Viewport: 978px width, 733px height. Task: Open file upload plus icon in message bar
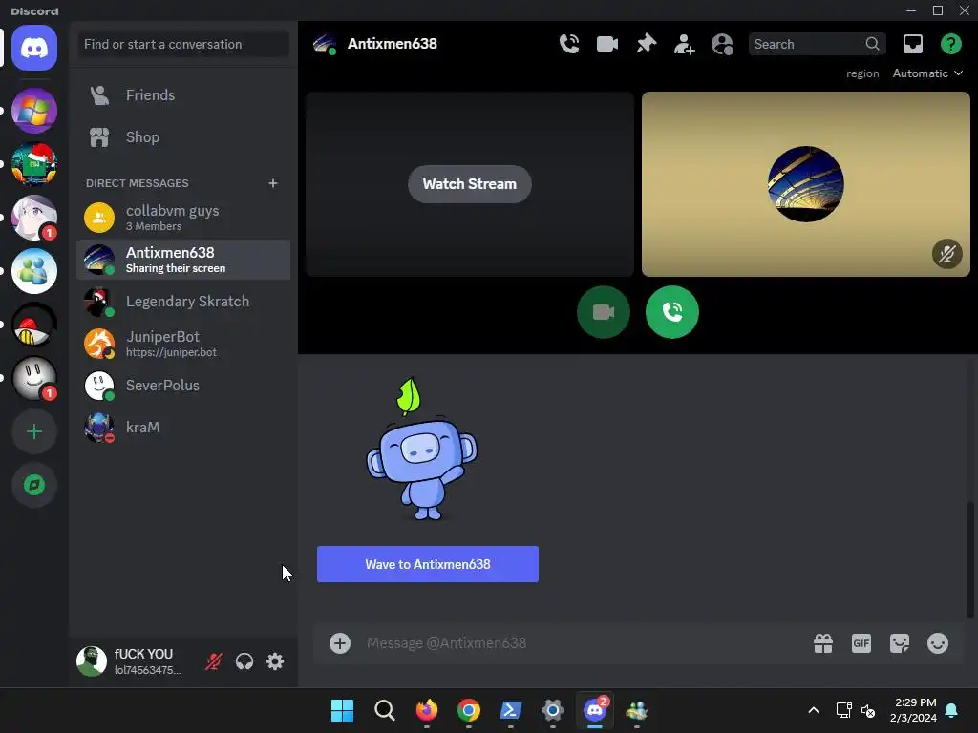(x=340, y=643)
